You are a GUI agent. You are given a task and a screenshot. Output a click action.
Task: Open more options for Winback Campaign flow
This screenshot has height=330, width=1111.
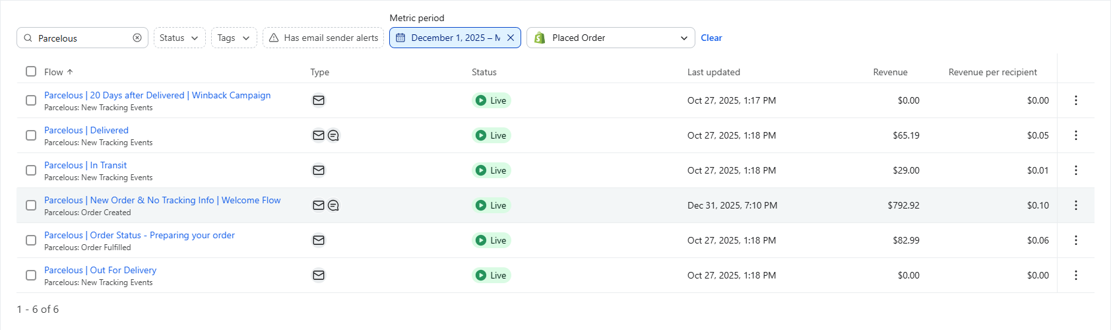coord(1076,100)
